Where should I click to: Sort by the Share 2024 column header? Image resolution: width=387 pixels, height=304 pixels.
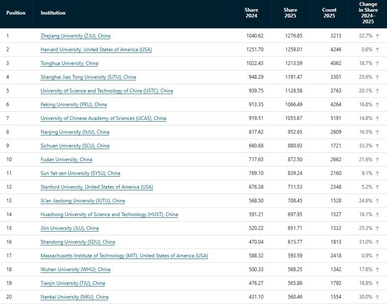[x=251, y=13]
